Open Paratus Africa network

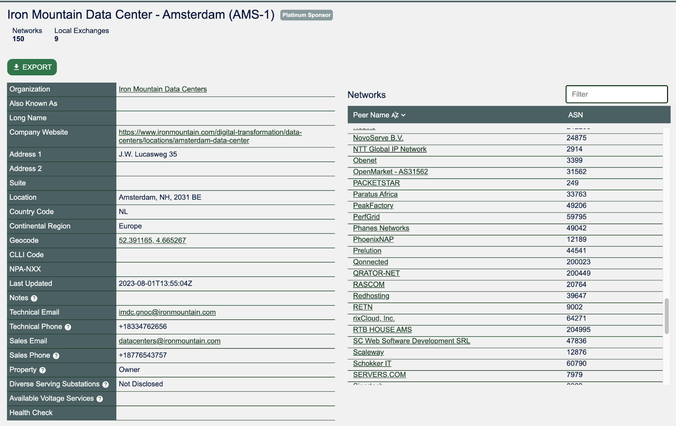tap(375, 194)
